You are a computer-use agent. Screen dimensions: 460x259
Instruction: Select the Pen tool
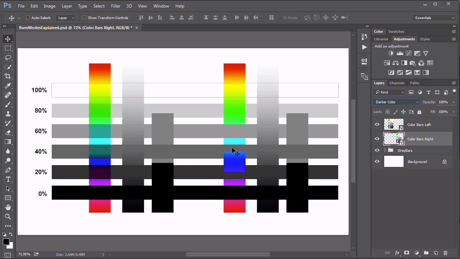point(8,170)
